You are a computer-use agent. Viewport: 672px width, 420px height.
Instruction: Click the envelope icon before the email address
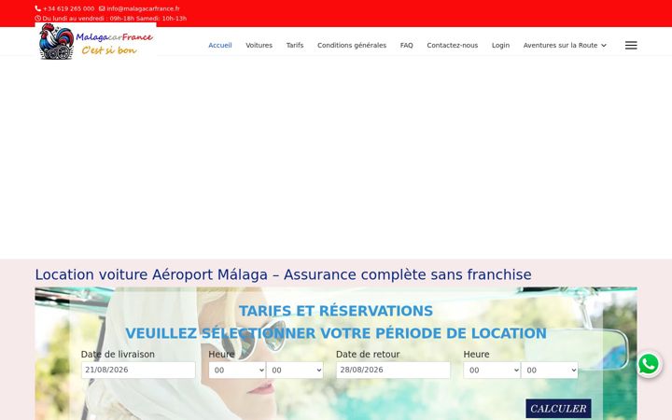click(102, 8)
